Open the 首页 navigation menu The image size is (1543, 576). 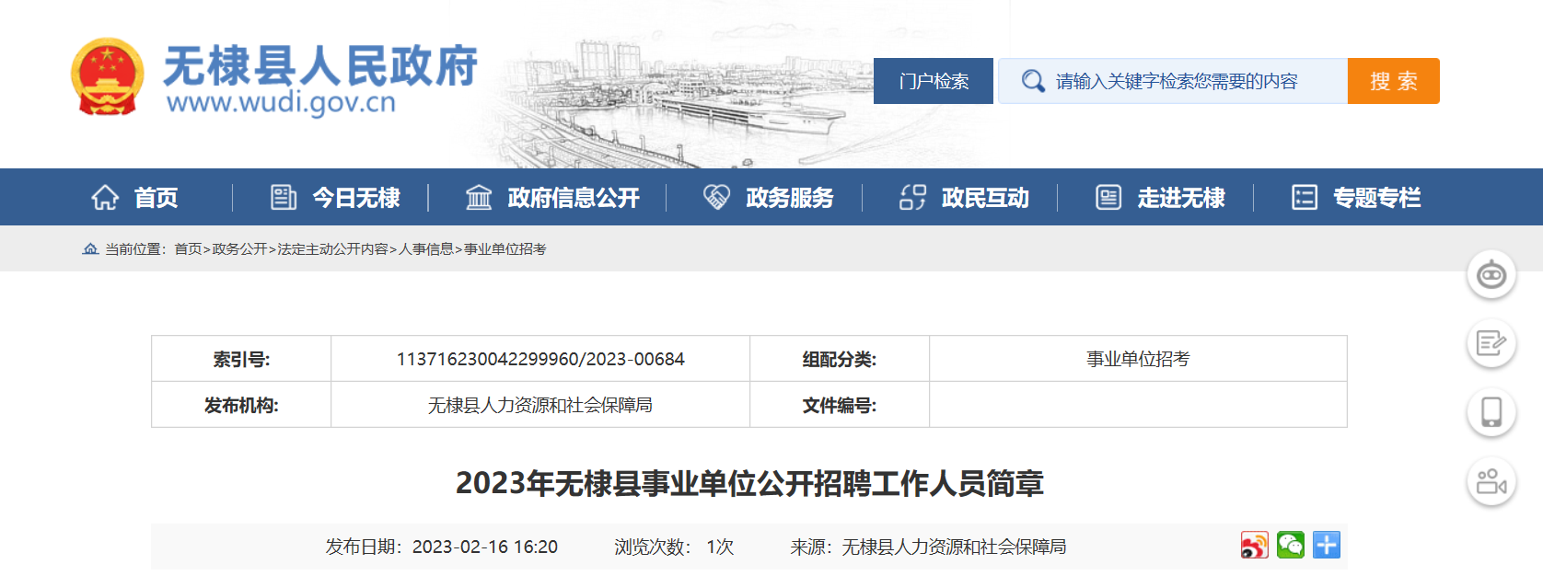[156, 198]
